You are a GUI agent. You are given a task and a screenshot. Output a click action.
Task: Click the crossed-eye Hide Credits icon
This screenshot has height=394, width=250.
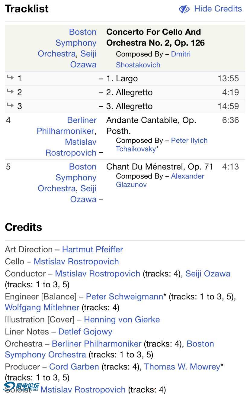[x=184, y=9]
